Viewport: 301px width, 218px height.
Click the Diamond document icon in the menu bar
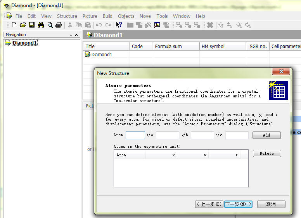click(x=9, y=16)
